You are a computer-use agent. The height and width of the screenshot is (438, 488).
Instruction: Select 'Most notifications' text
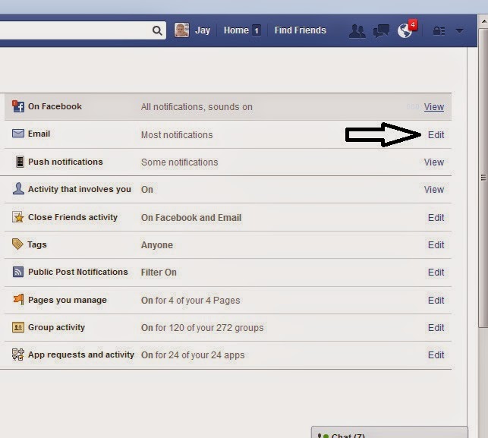pyautogui.click(x=177, y=135)
